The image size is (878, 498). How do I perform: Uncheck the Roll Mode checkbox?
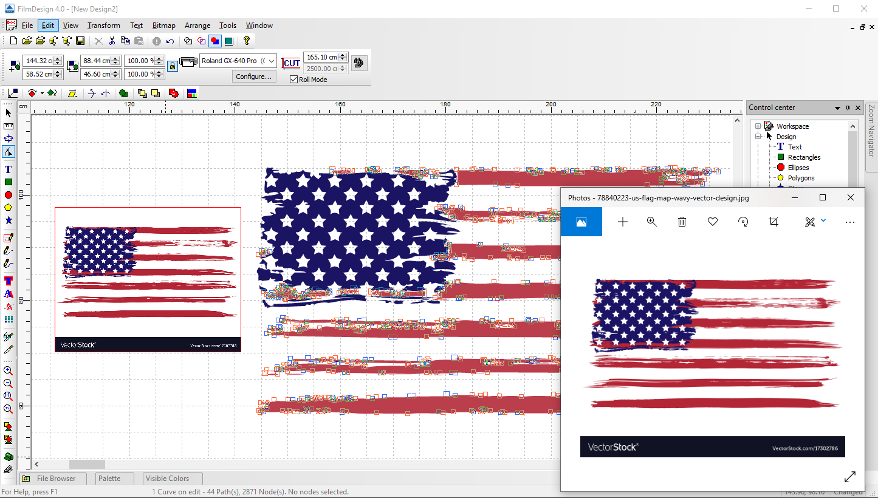point(294,80)
